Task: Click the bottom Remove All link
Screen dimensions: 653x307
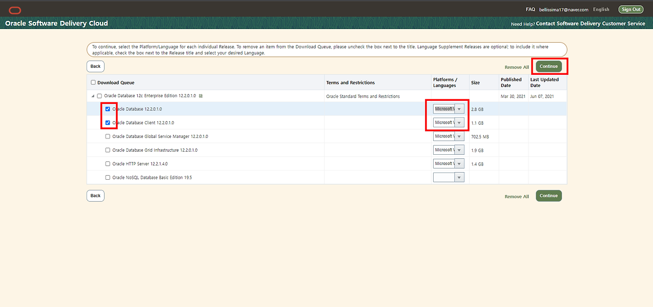Action: click(x=517, y=197)
